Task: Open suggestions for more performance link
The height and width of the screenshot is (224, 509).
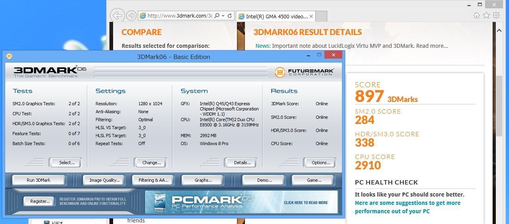Action: 408,207
